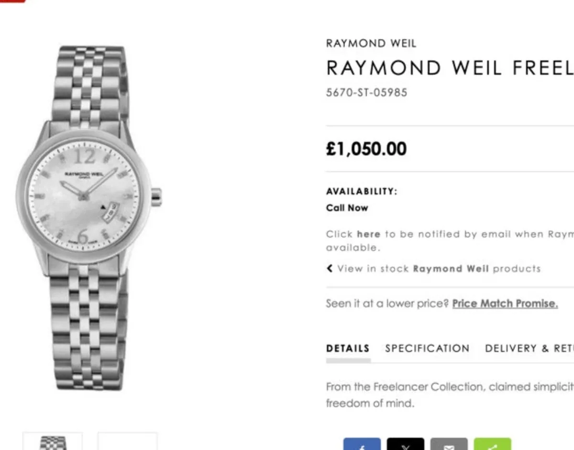Click the Call Now availability text
This screenshot has height=450, width=574.
347,208
